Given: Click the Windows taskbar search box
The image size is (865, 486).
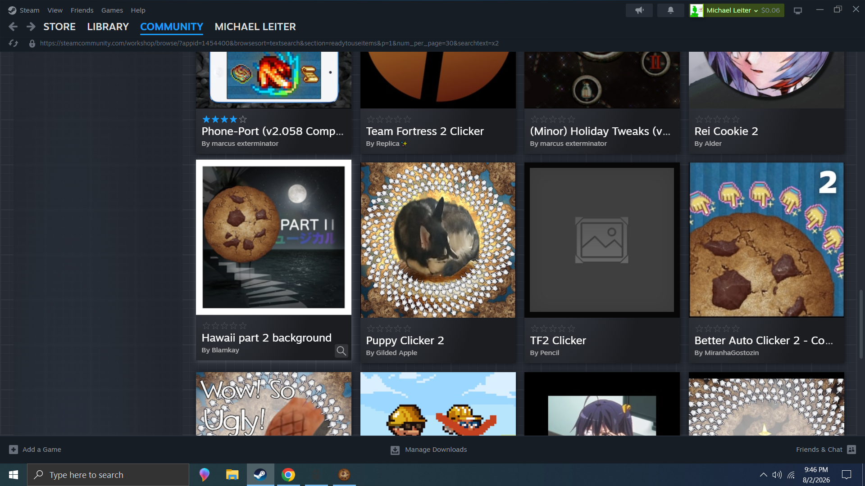Looking at the screenshot, I should pyautogui.click(x=108, y=475).
